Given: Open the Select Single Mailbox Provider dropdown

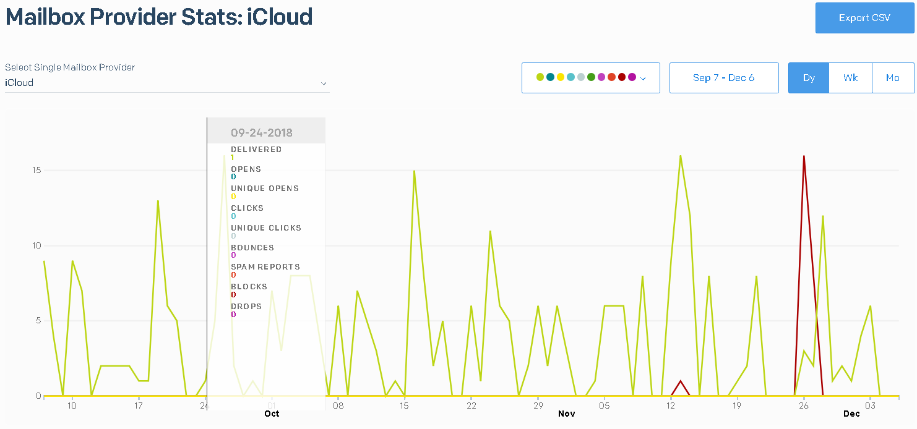Looking at the screenshot, I should point(167,83).
